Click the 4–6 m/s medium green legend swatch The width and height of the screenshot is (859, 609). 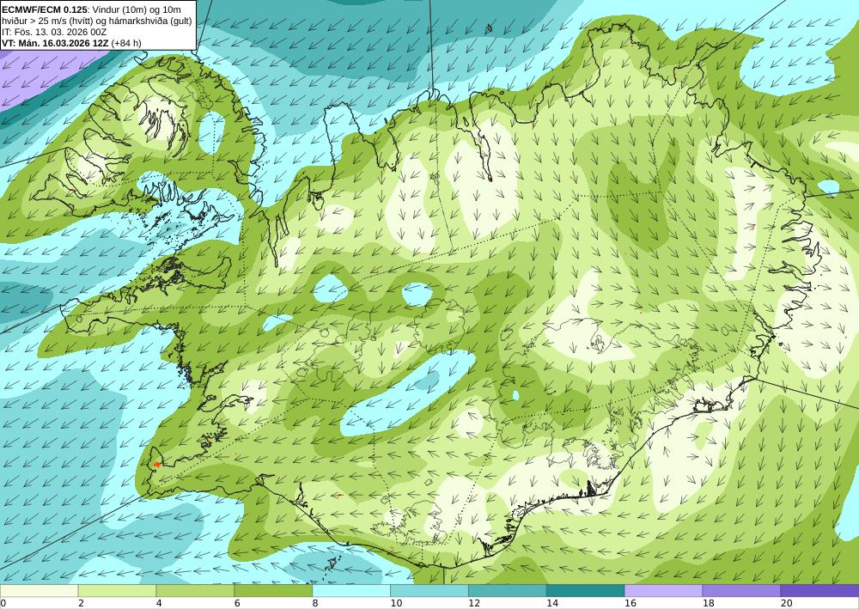[x=195, y=590]
